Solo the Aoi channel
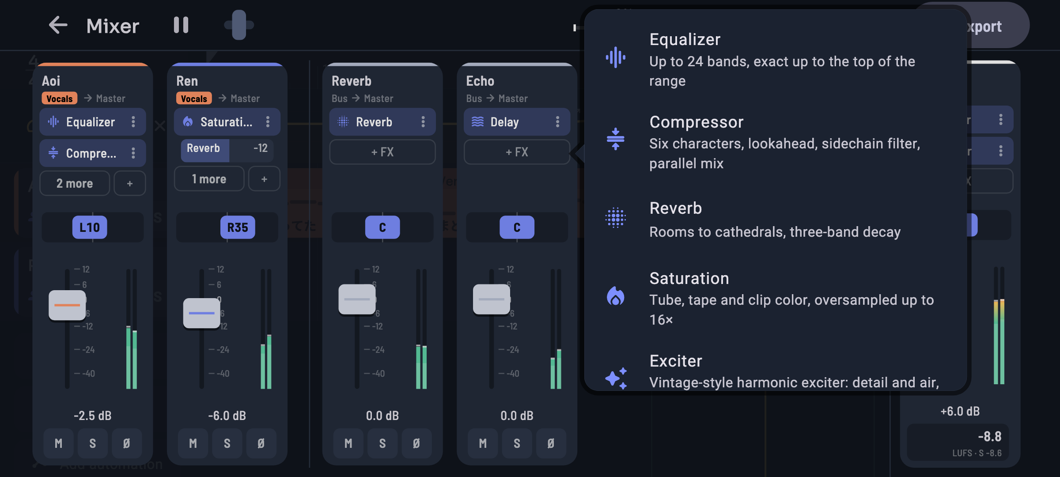Viewport: 1060px width, 477px height. point(92,443)
